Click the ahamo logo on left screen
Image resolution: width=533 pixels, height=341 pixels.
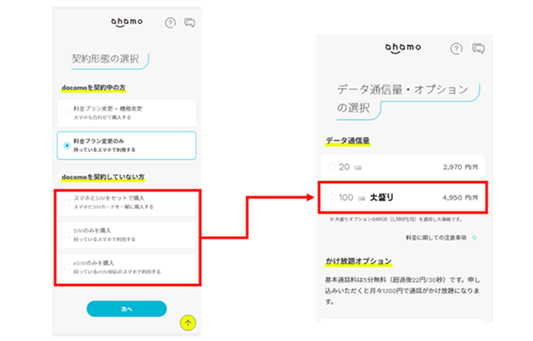point(126,23)
